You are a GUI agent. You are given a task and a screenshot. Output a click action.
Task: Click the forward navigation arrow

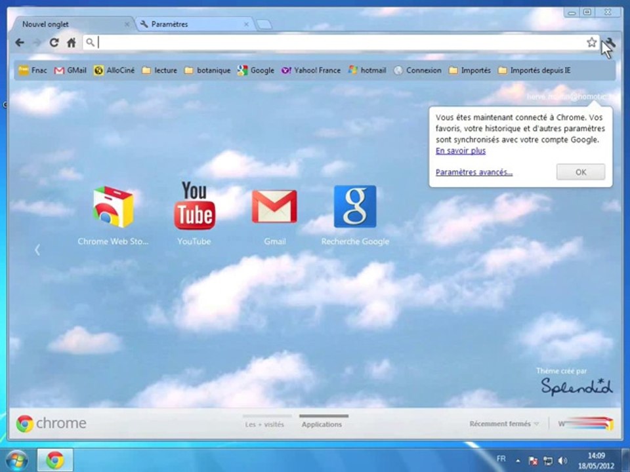pos(37,42)
